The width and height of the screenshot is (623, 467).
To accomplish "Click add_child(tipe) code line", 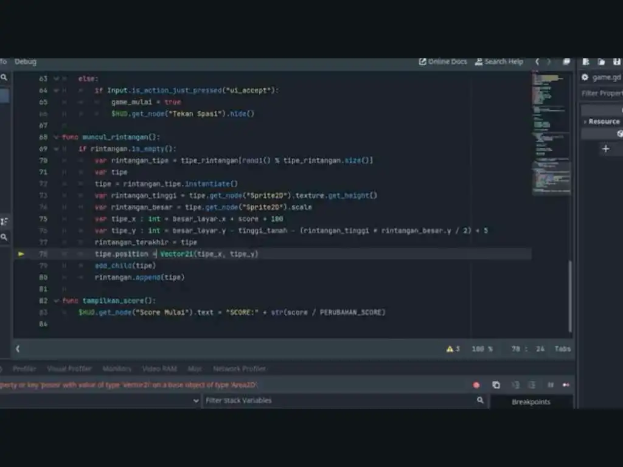I will [125, 266].
